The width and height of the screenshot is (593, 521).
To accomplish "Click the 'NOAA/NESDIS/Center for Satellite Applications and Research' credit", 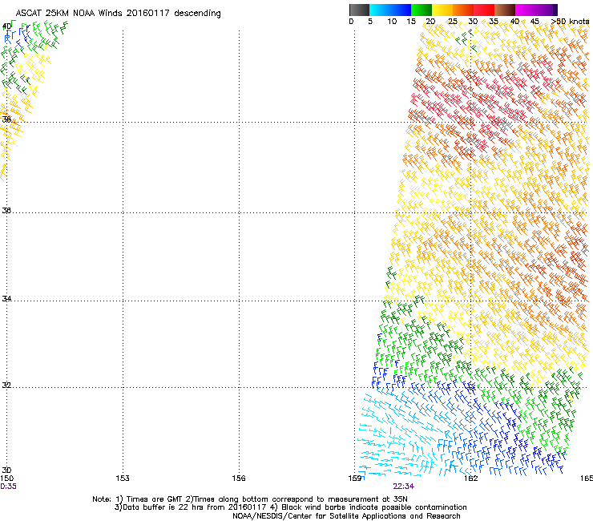I will 346,516.
